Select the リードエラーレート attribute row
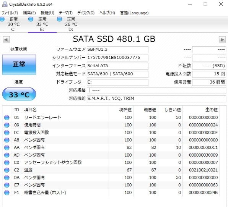The height and width of the screenshot is (207, 228). pyautogui.click(x=111, y=118)
